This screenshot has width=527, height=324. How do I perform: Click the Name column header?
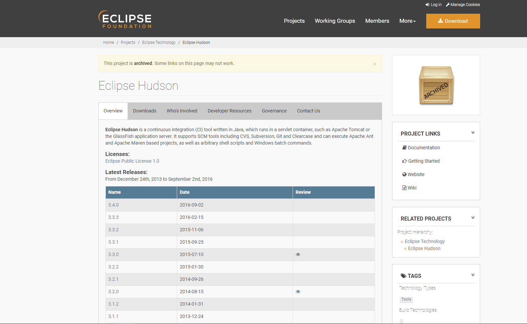(x=141, y=192)
